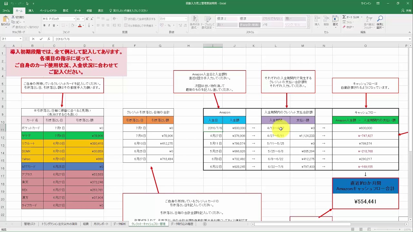Open the 日付 number format dropdown

pyautogui.click(x=186, y=19)
